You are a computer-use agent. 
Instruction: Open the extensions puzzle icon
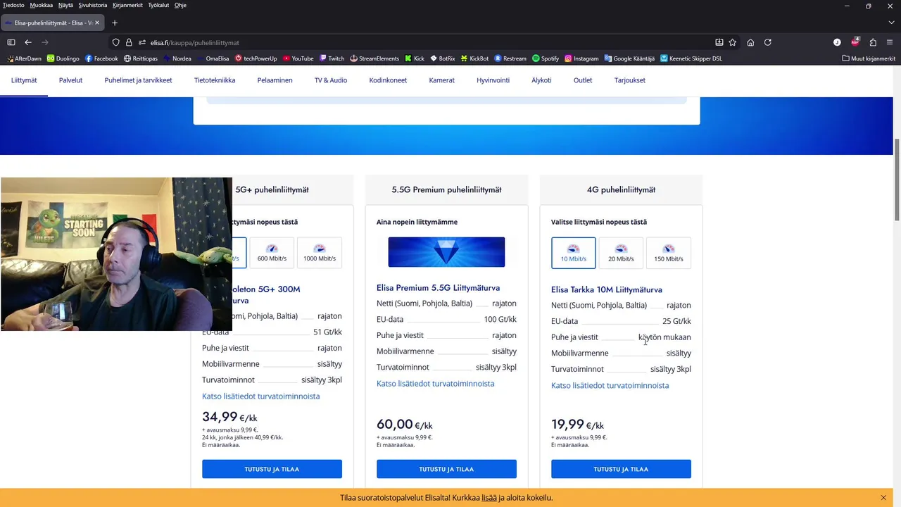tap(873, 42)
